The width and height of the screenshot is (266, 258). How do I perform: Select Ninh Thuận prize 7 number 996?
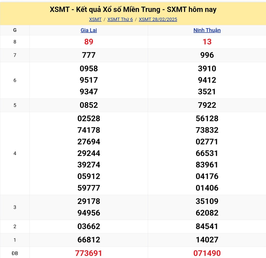click(x=207, y=55)
